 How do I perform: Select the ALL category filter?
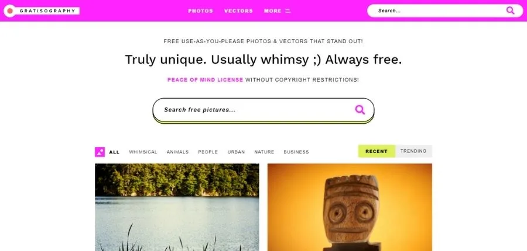point(114,152)
